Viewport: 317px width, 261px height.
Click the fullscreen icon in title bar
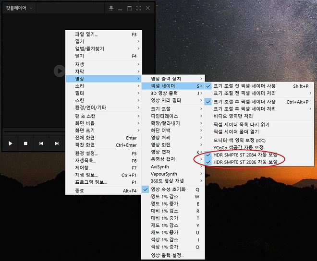coord(139,8)
